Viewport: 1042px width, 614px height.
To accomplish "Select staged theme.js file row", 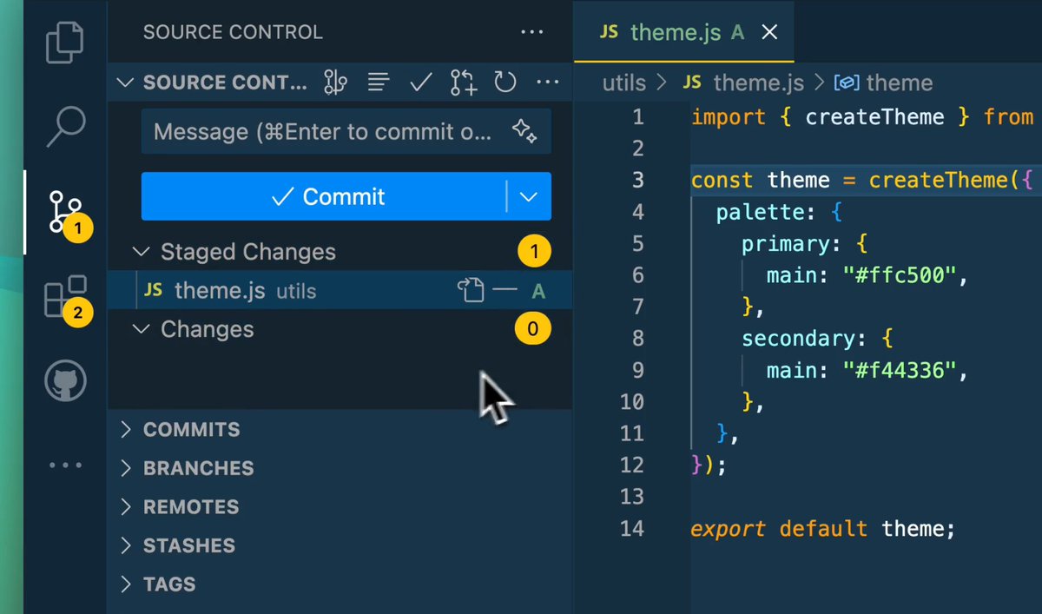I will tap(340, 291).
